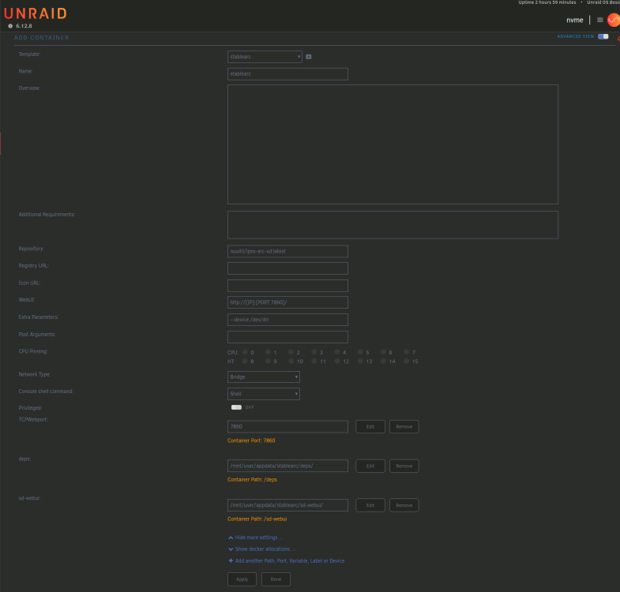620x592 pixels.
Task: Expand Show docker allocations
Action: 261,549
